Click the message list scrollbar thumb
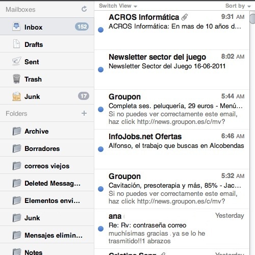The height and width of the screenshot is (255, 255). click(252, 19)
